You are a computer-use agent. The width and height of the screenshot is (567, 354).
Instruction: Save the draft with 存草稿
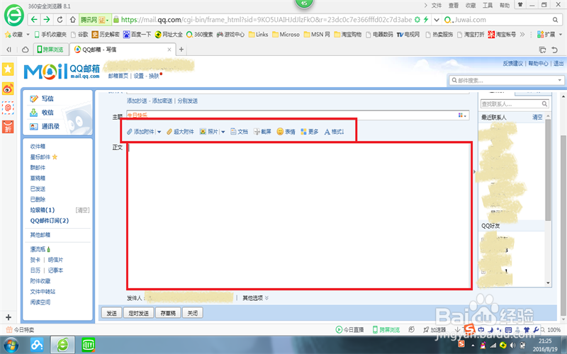168,313
